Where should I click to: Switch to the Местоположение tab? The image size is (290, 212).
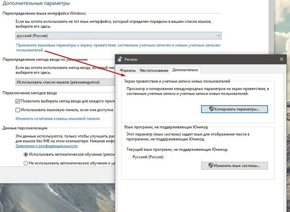(154, 70)
